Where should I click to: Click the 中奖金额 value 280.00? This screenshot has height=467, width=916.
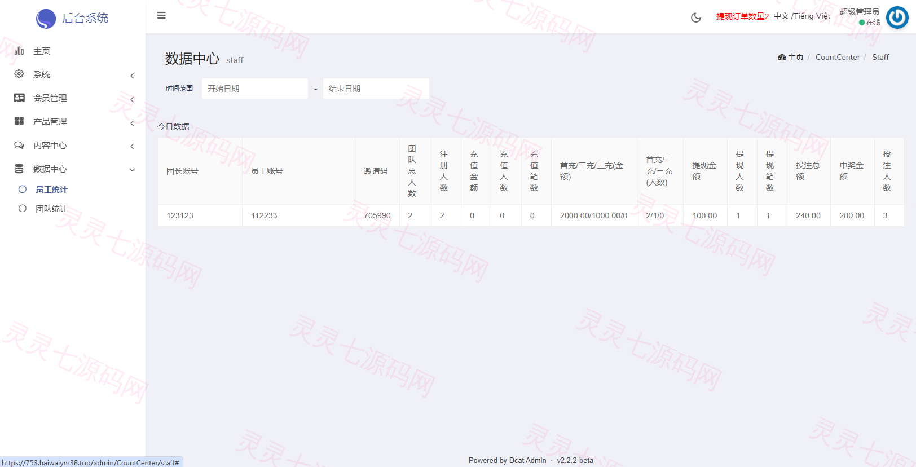[x=852, y=215]
